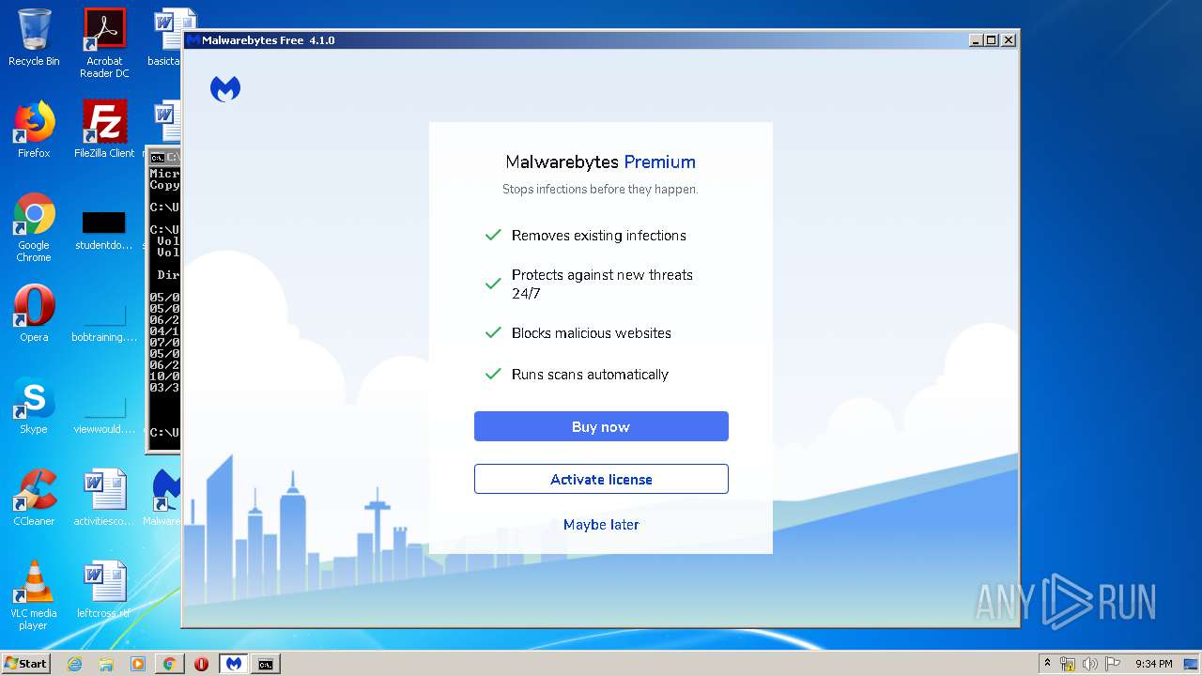The height and width of the screenshot is (676, 1202).
Task: Click 'Removes existing infections' text
Action: click(x=599, y=236)
